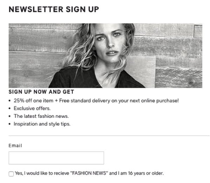Click the horizontal divider above Email
The image size is (210, 183).
click(109, 136)
